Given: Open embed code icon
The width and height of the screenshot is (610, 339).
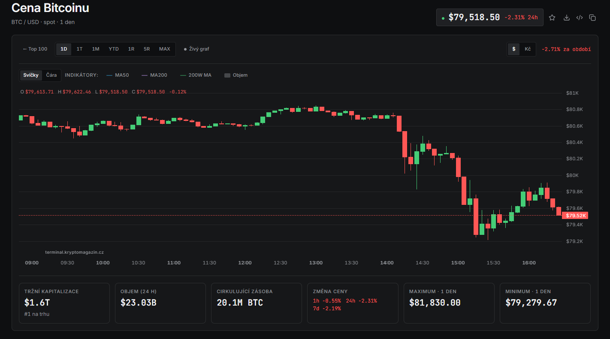Looking at the screenshot, I should pos(580,18).
